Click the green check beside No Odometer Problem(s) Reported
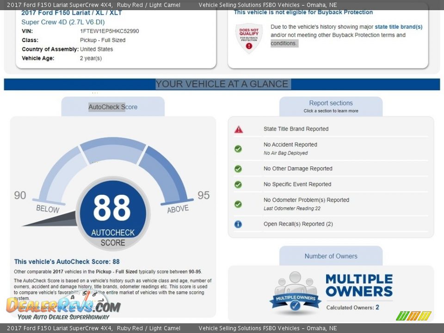444x333 pixels. click(x=238, y=204)
